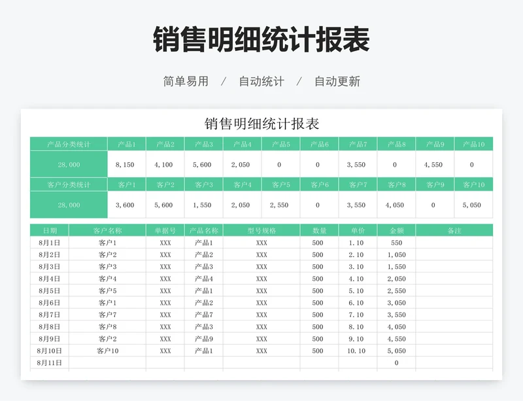
Task: Click the 产品名称 column header
Action: click(204, 230)
